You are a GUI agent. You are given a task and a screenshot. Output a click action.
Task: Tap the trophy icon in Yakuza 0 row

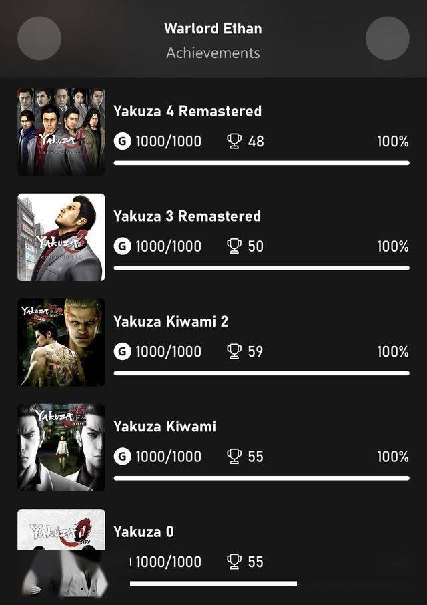(x=234, y=562)
